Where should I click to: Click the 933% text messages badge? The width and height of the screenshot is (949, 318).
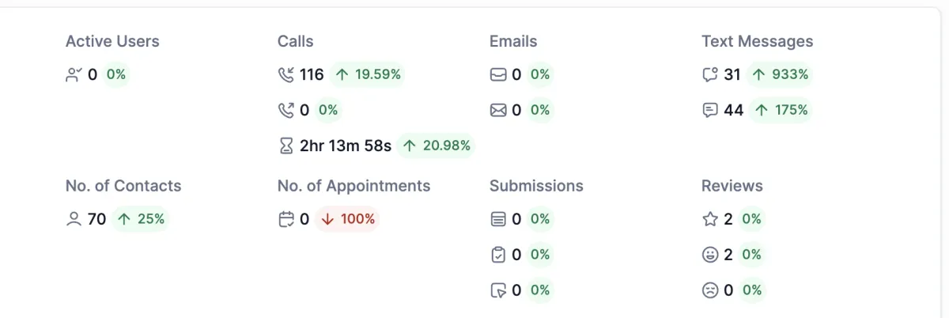coord(779,75)
